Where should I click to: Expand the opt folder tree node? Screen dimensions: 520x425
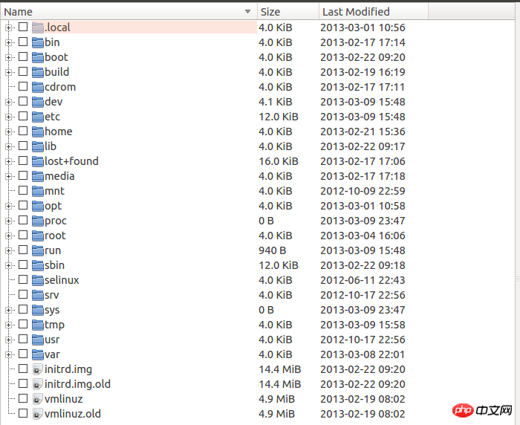tap(8, 207)
